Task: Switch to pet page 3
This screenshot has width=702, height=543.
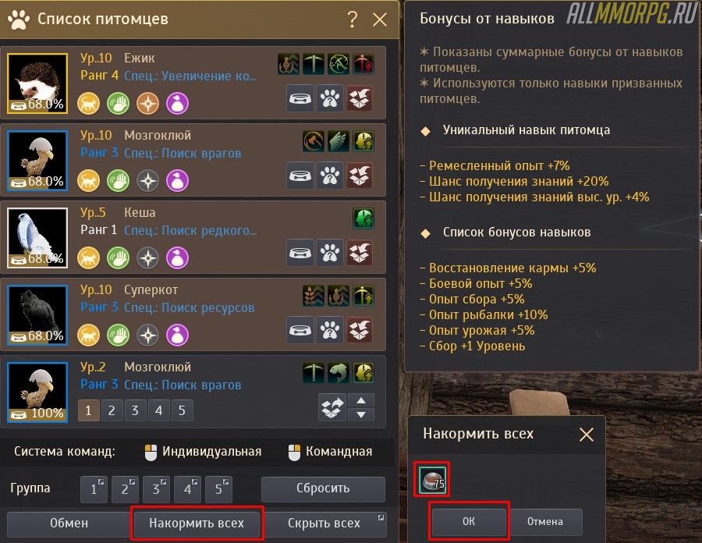Action: pos(135,410)
